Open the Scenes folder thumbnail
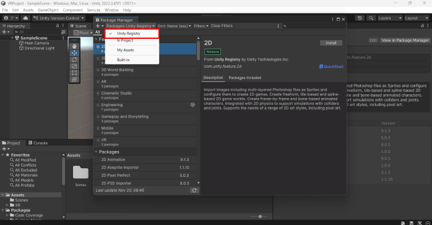Screen dimensions: 432x225 80,173
